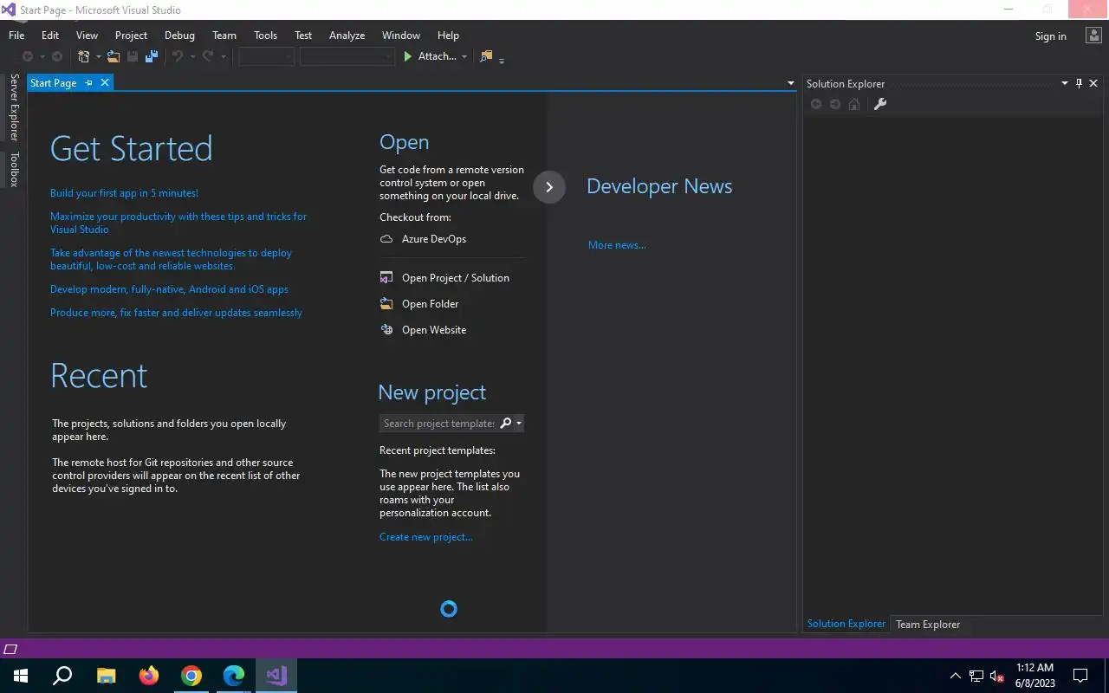The image size is (1109, 693).
Task: Click the More news link
Action: pos(617,245)
